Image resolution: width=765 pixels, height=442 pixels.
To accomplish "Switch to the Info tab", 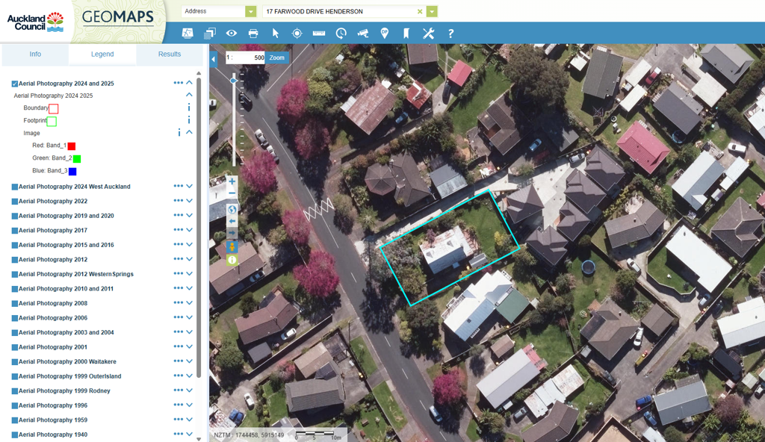I will coord(35,55).
